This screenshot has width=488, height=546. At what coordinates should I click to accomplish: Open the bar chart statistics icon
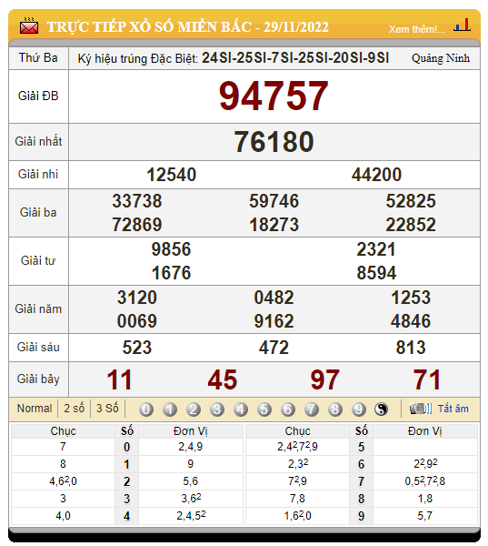462,25
